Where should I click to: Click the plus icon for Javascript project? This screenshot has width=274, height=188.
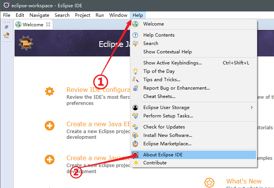coord(50,159)
